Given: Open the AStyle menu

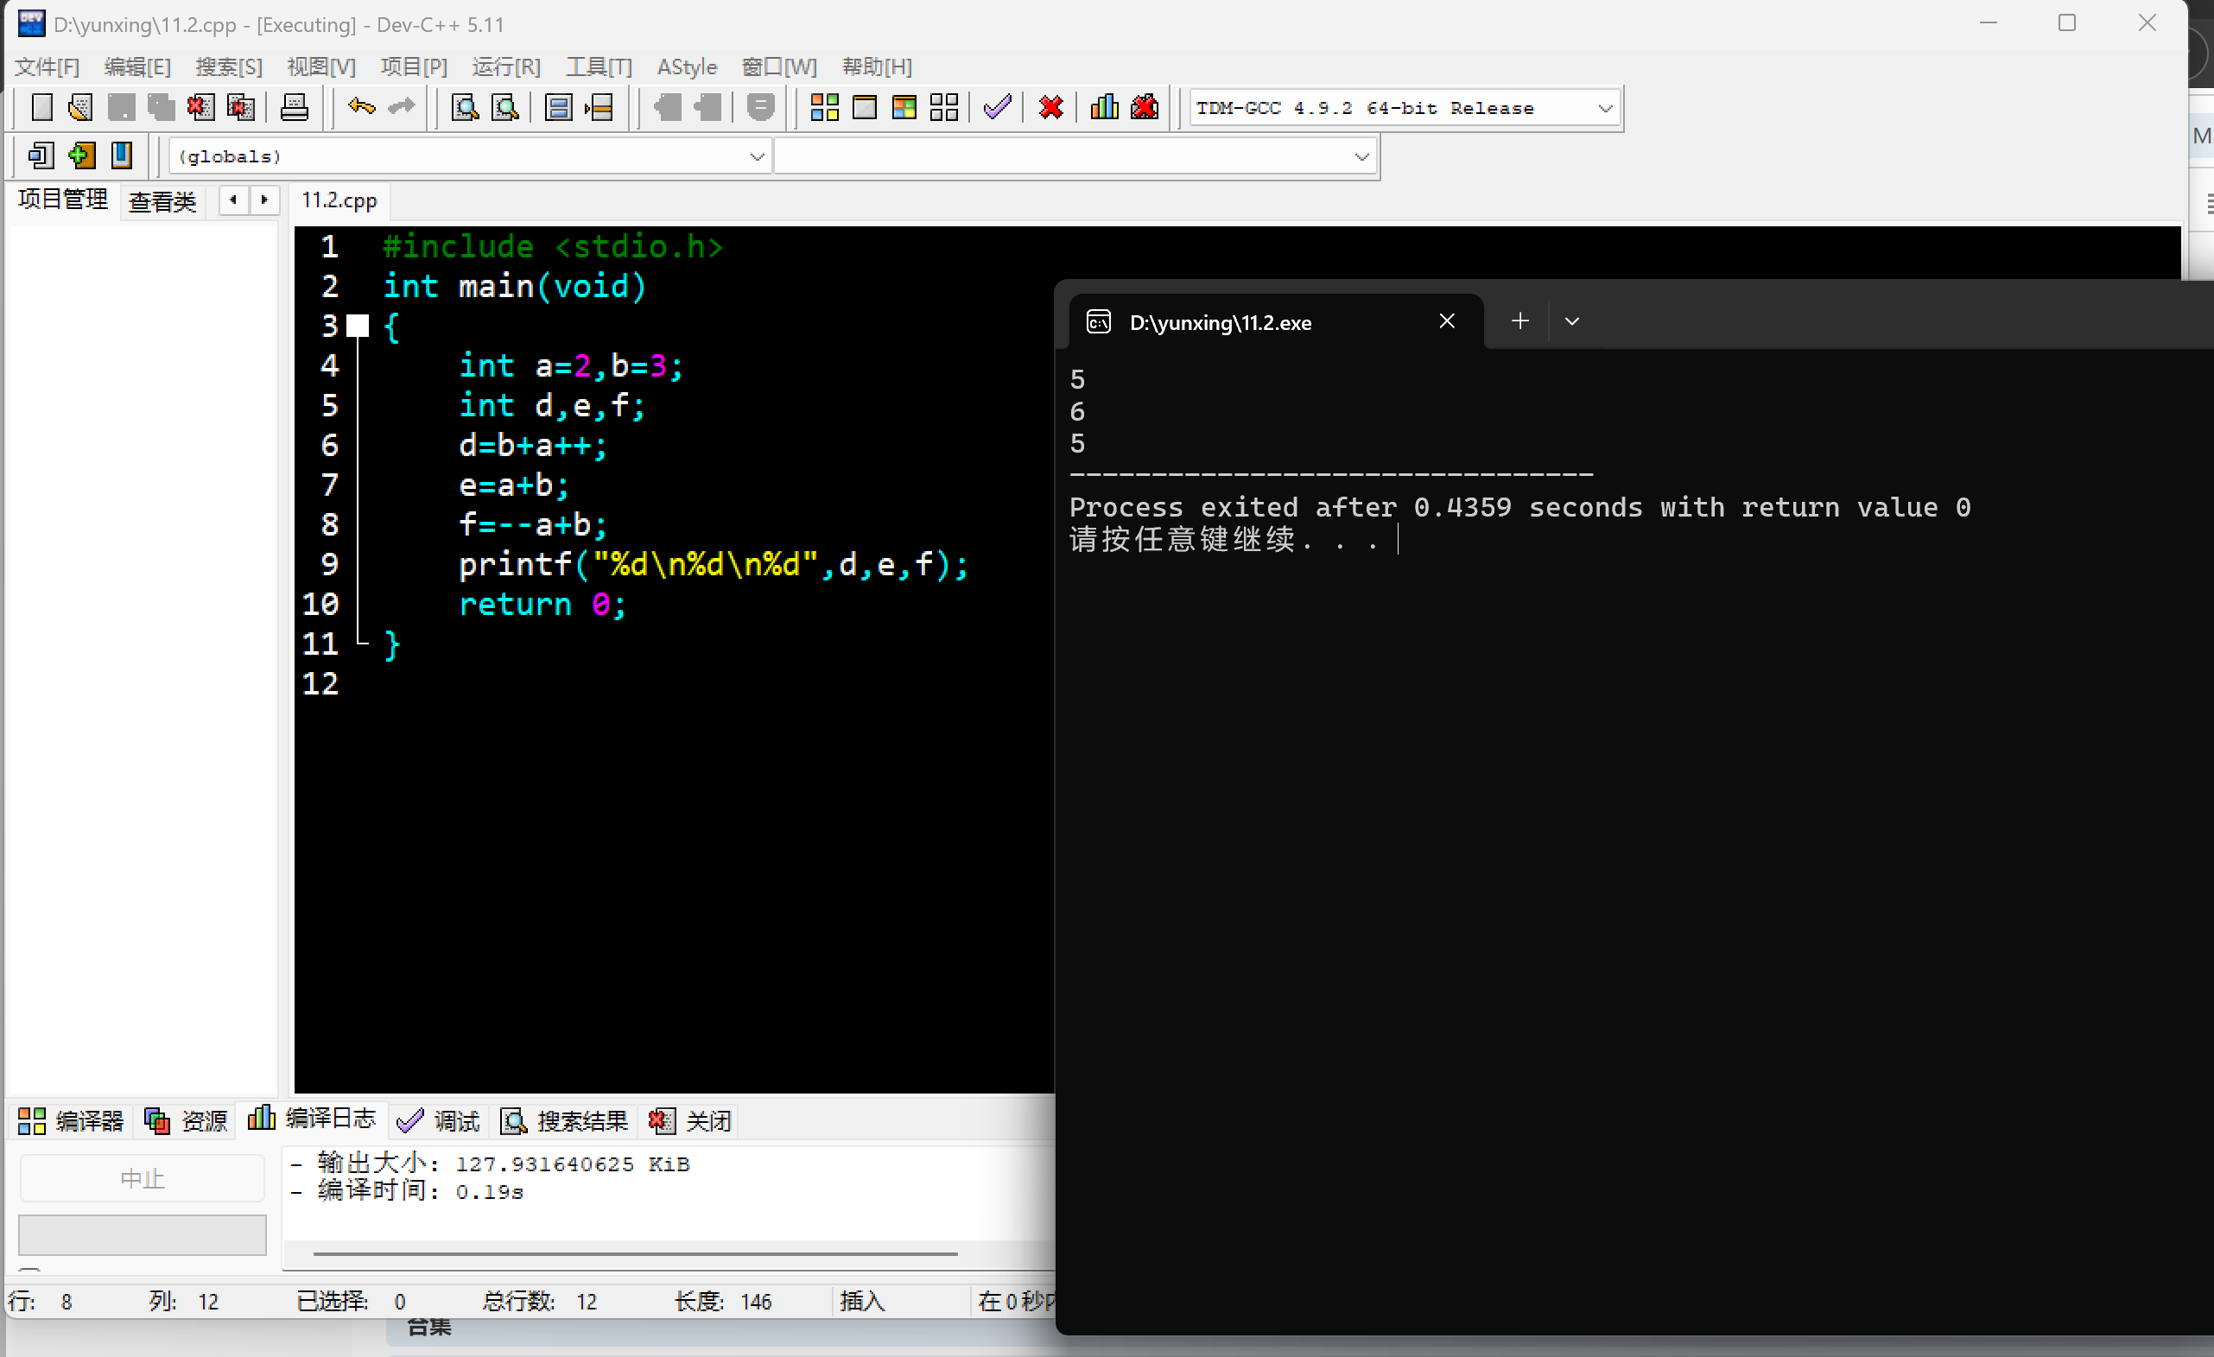Looking at the screenshot, I should click(687, 67).
